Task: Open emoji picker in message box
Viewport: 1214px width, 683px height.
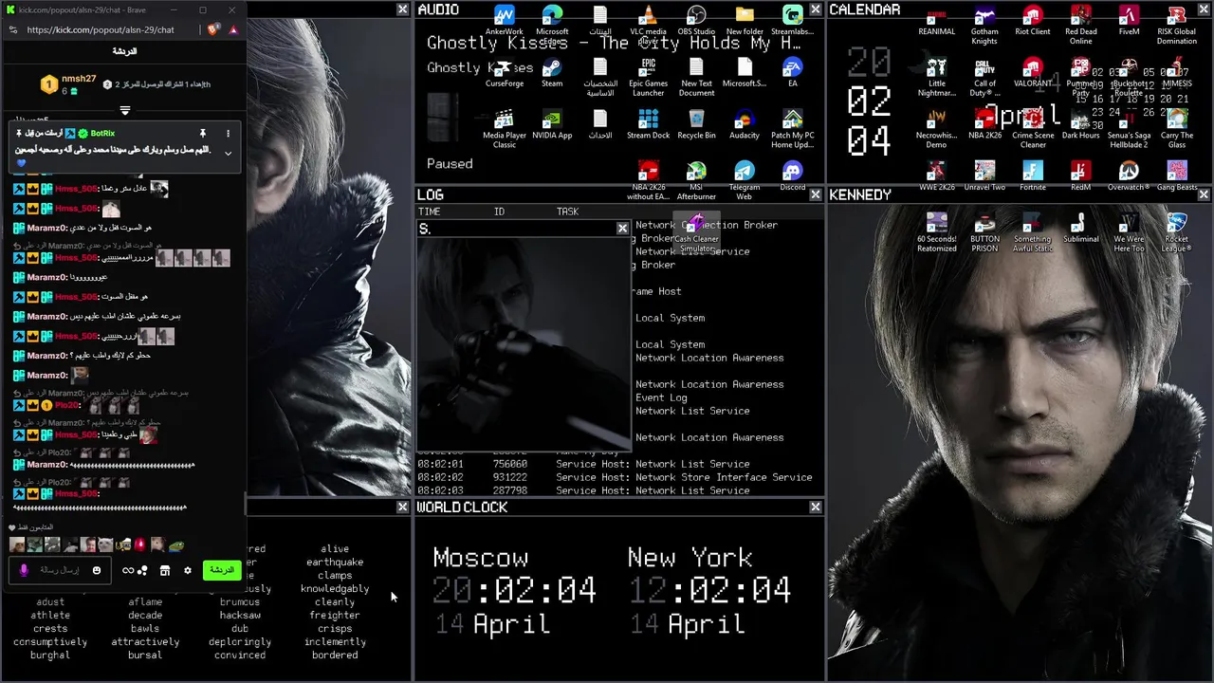Action: tap(96, 570)
